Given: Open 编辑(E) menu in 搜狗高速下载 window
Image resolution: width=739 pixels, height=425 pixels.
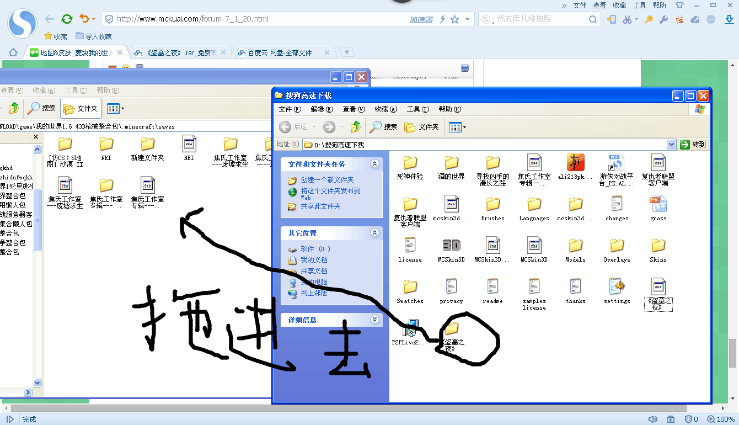Looking at the screenshot, I should pos(322,109).
